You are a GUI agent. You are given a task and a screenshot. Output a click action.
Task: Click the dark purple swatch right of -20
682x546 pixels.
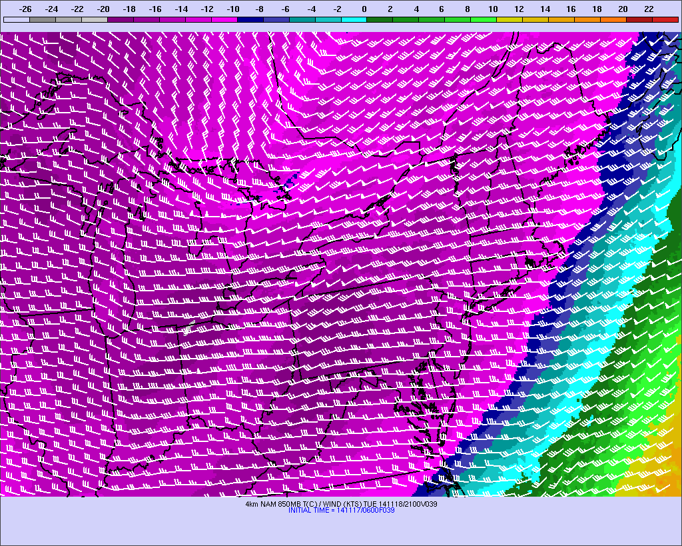(120, 20)
